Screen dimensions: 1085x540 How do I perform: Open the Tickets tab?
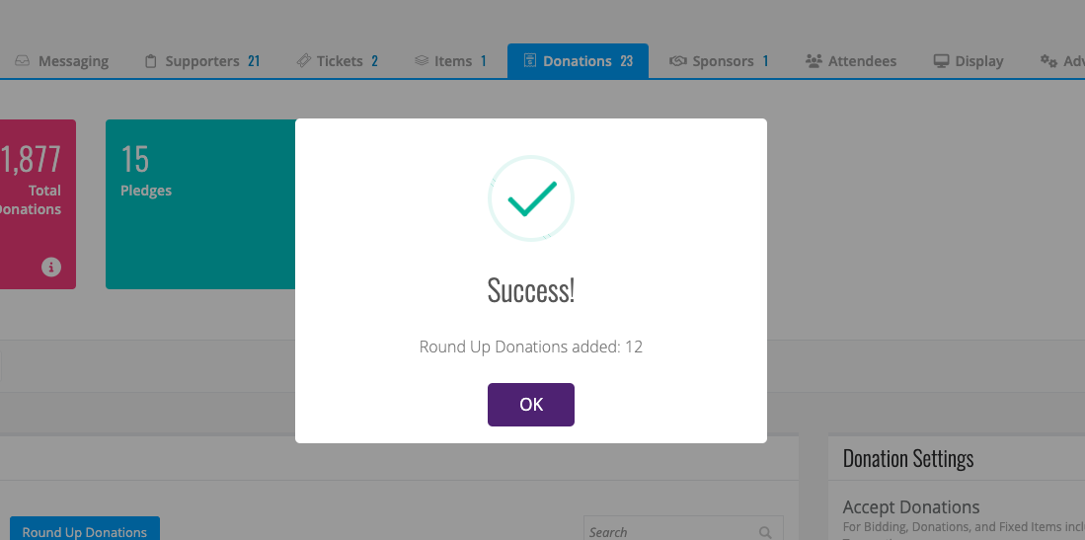[337, 61]
